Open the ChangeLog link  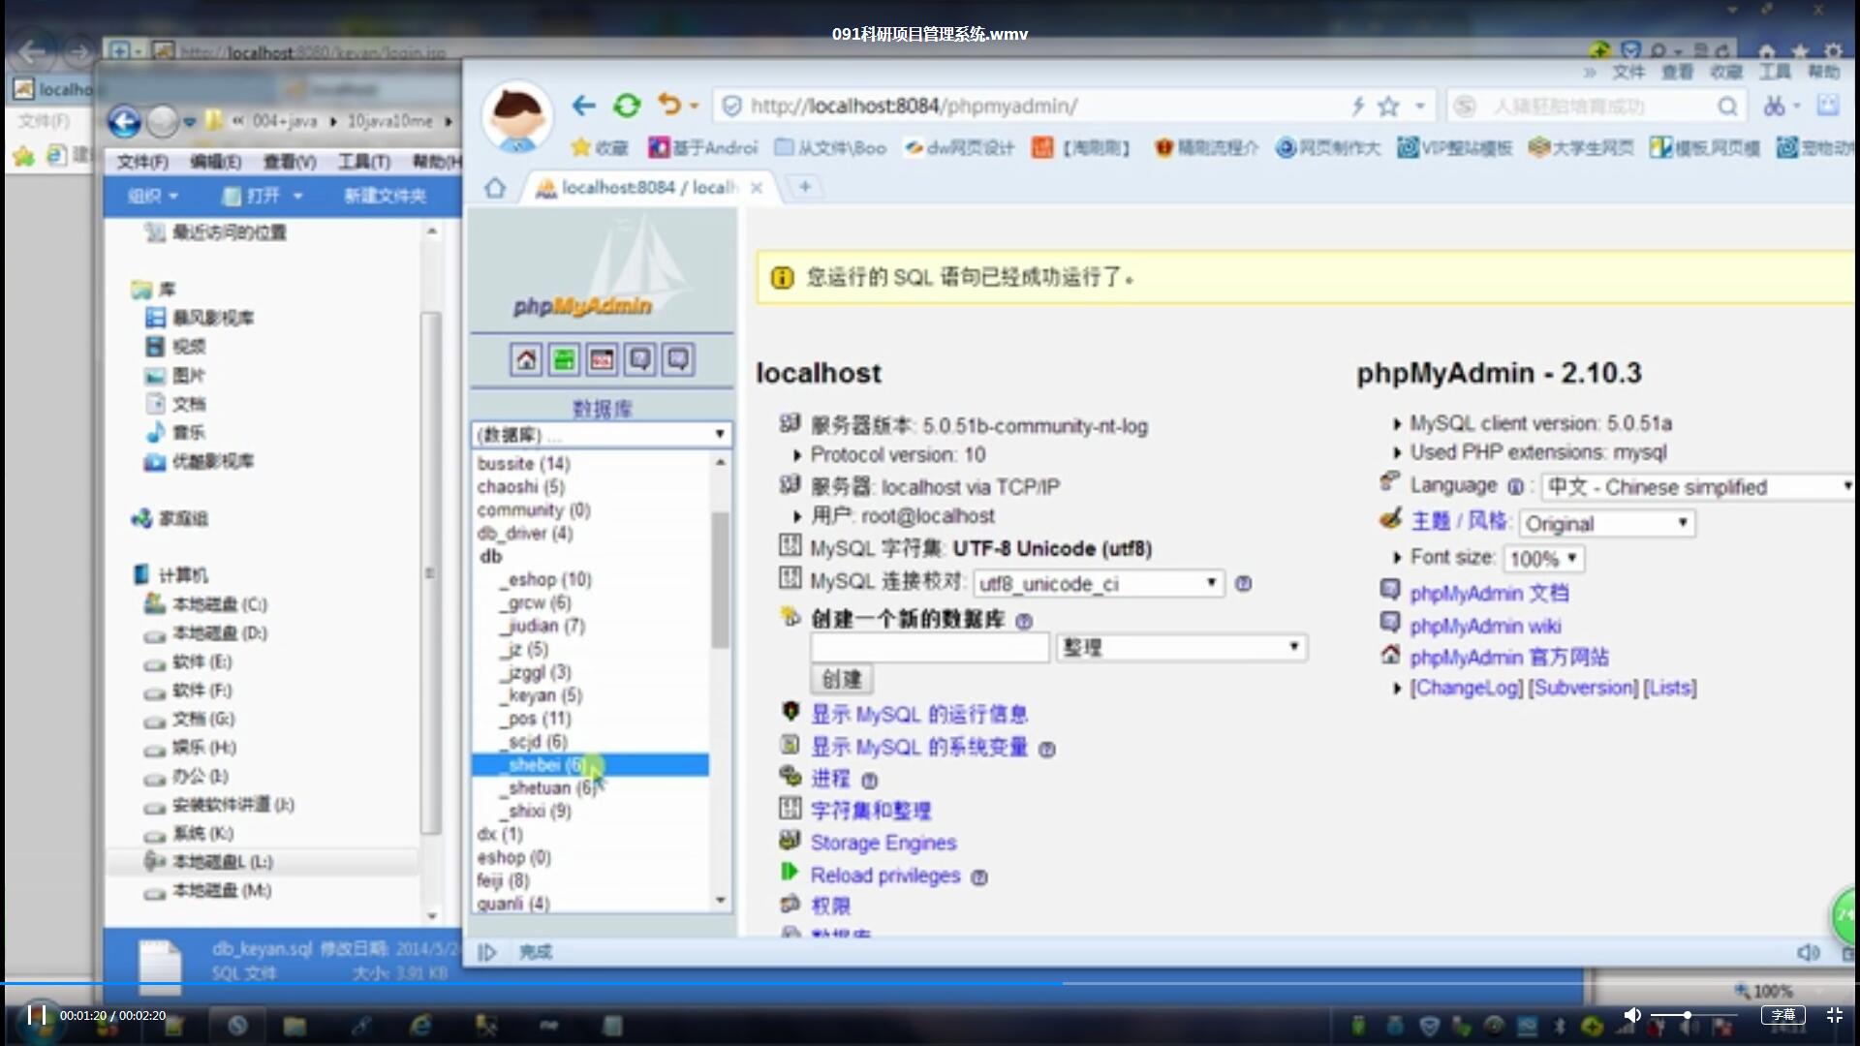tap(1466, 688)
